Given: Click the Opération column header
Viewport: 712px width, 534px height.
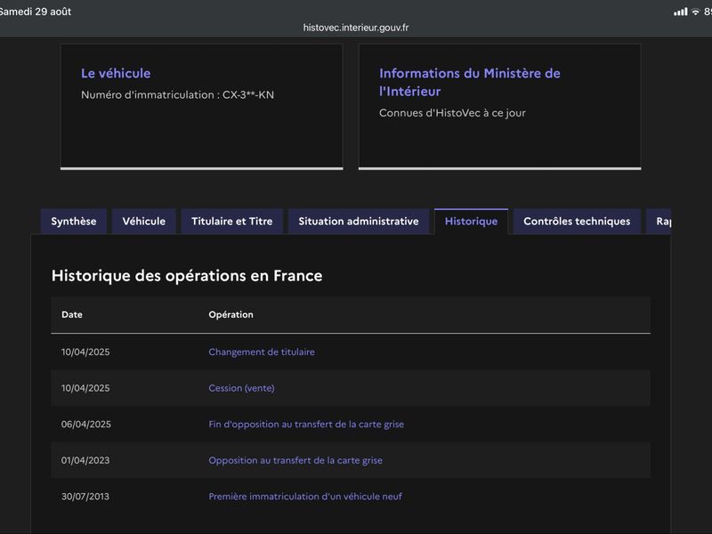Looking at the screenshot, I should 231,315.
